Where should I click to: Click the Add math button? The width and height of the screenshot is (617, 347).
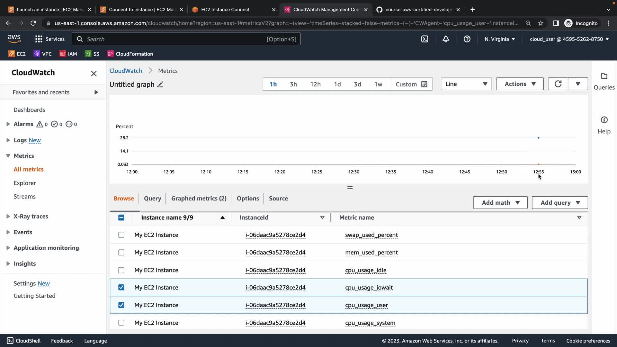coord(500,203)
